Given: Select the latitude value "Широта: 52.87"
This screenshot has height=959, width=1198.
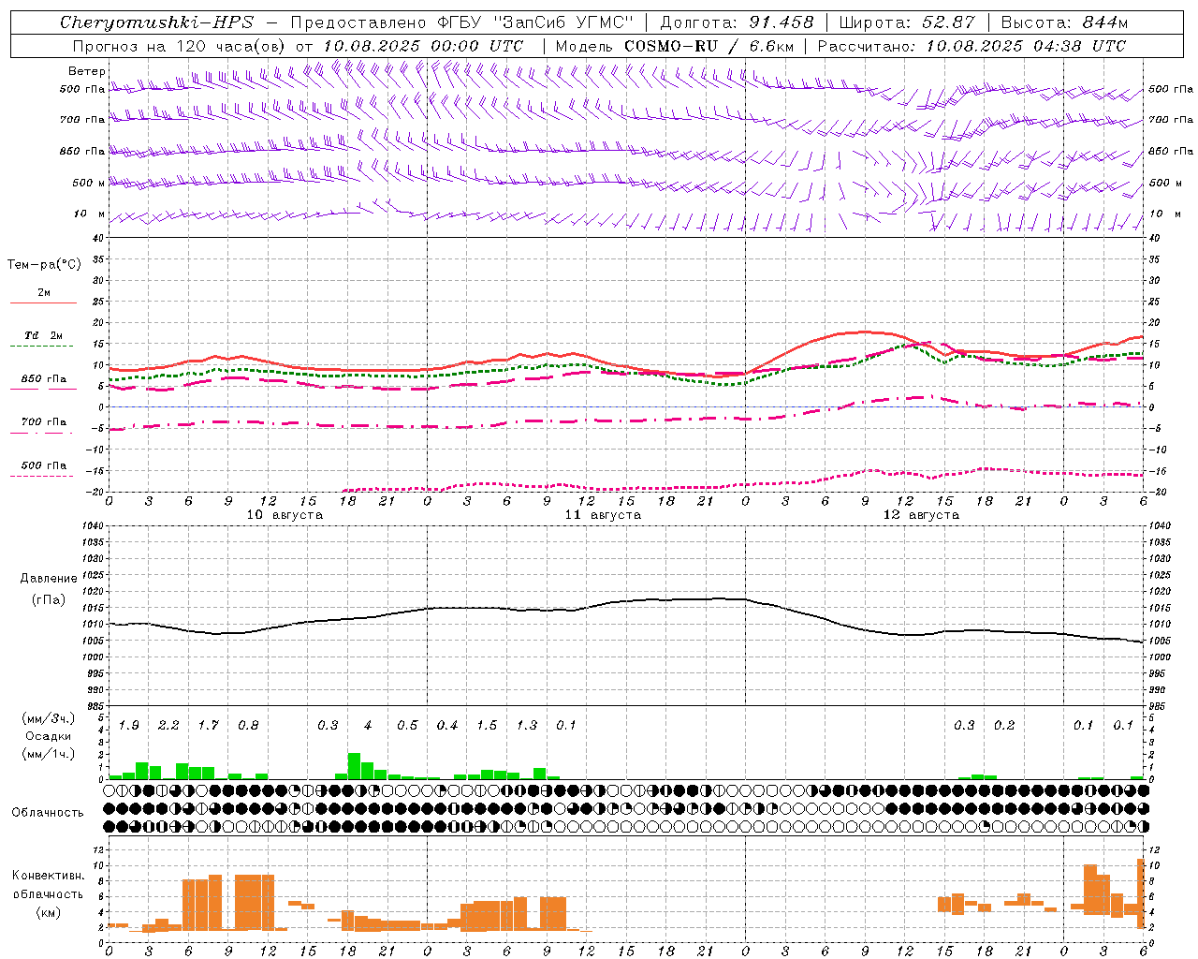Looking at the screenshot, I should [907, 22].
